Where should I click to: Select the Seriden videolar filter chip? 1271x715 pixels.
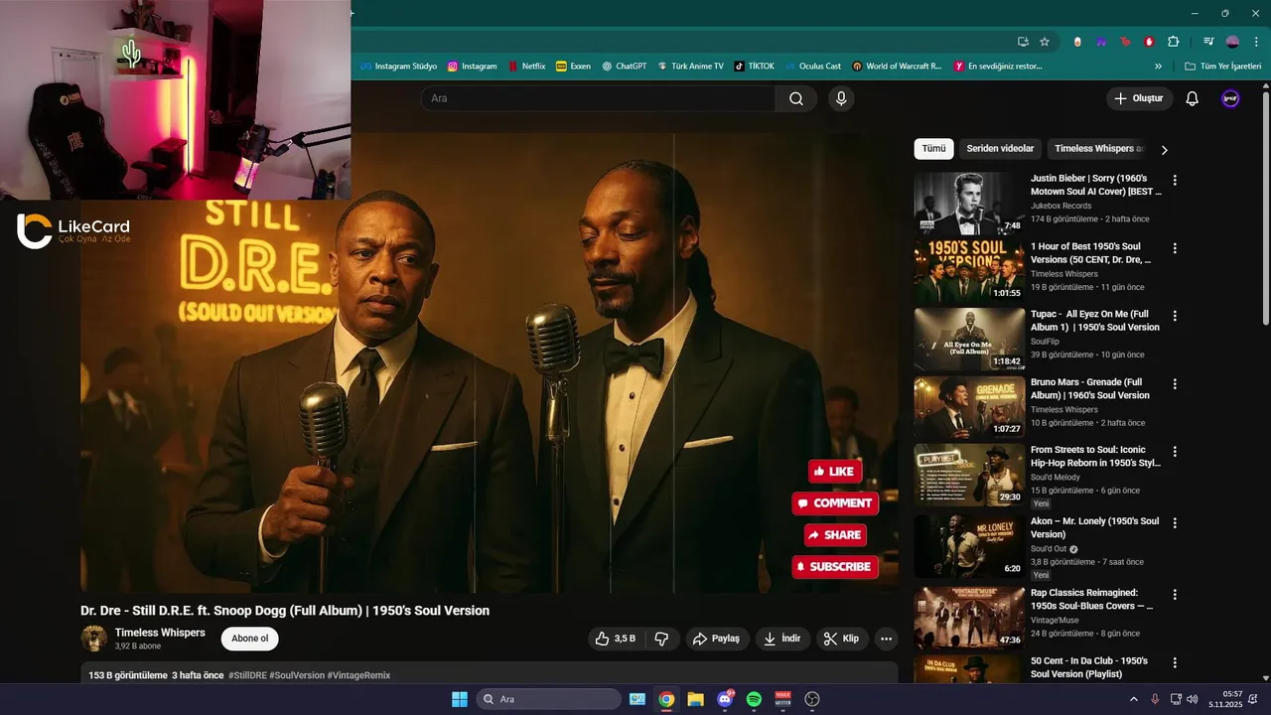pos(1000,149)
